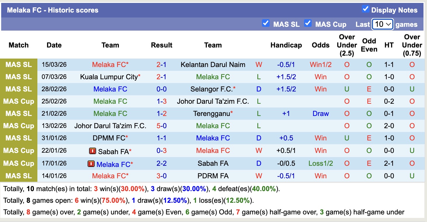Open the Last games count dropdown
Viewport: 427px width, 222px height.
tap(383, 24)
